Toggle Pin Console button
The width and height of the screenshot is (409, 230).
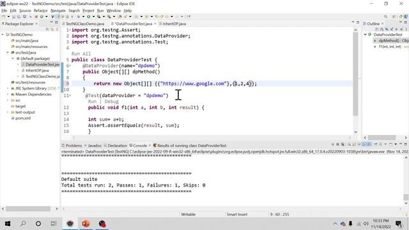(376, 144)
